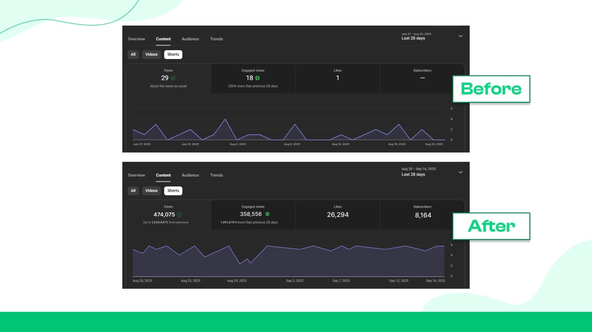The image size is (592, 332).
Task: Open the top panel Last 28 days selector
Action: pos(417,36)
